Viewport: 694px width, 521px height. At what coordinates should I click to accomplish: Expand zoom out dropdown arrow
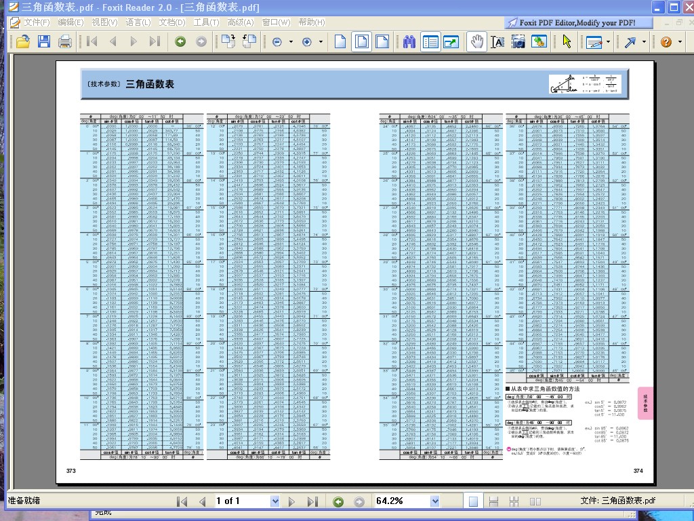(x=291, y=42)
